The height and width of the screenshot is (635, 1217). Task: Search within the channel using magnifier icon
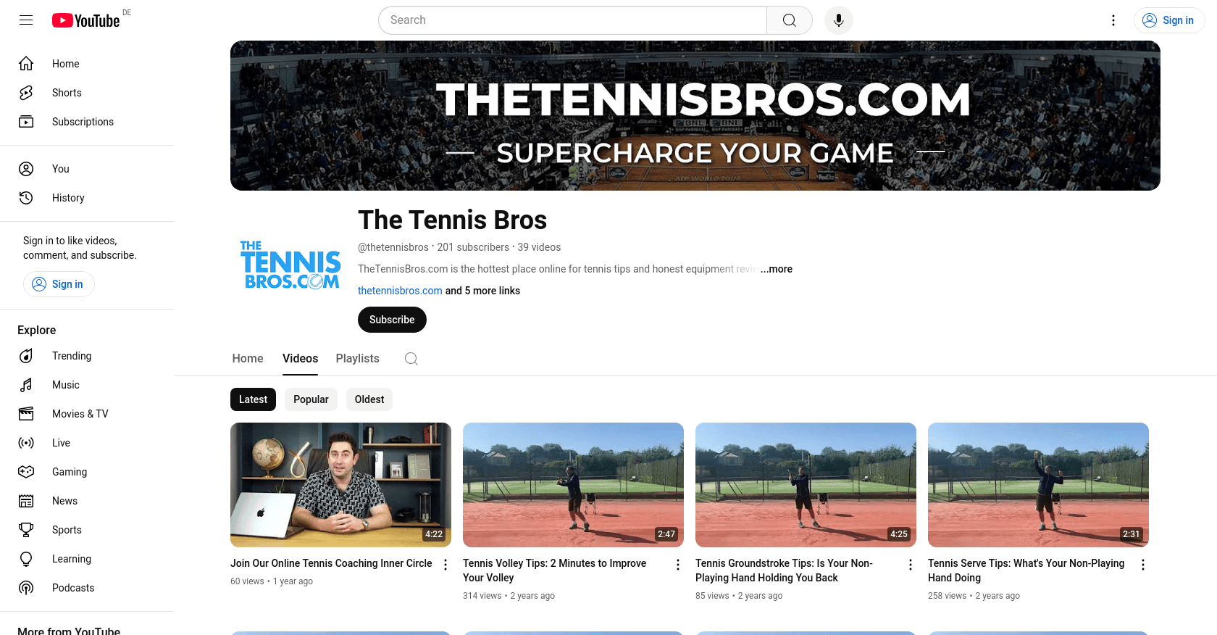click(x=411, y=359)
